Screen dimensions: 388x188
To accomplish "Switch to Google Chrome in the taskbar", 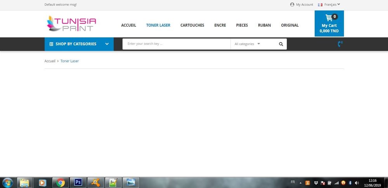I will [x=61, y=183].
